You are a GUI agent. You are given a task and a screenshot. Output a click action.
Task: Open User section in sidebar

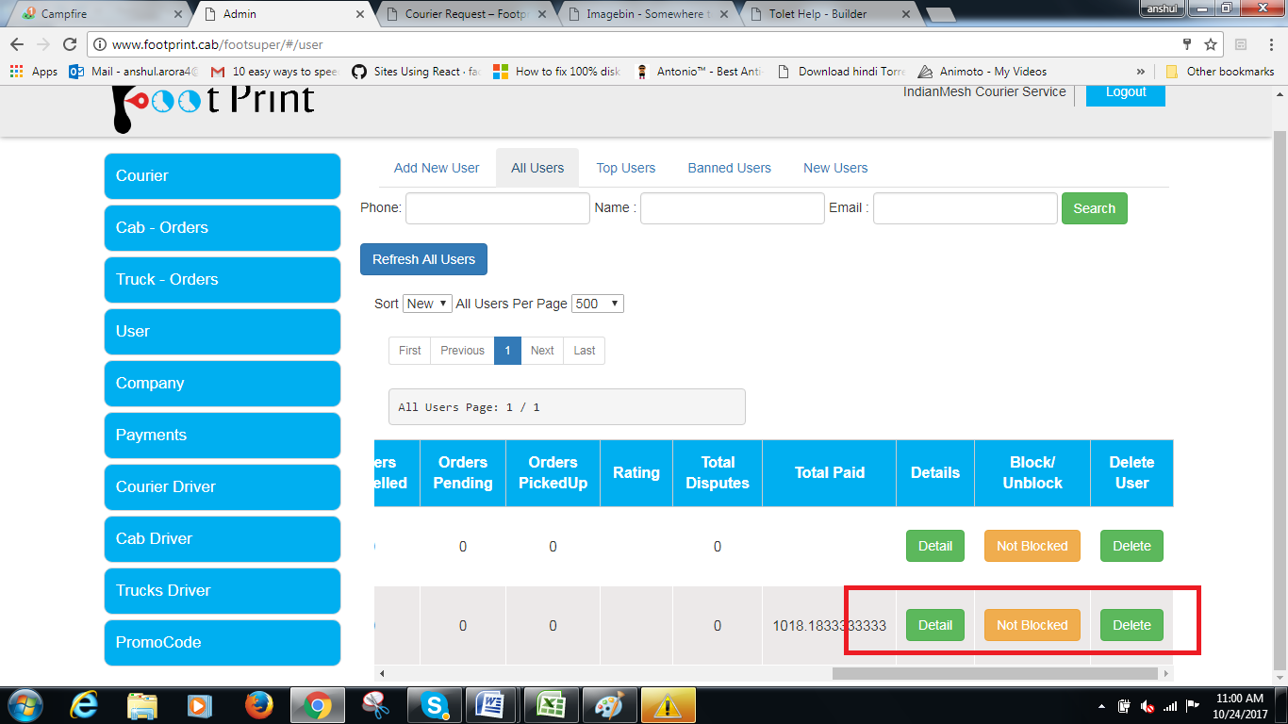coord(223,331)
